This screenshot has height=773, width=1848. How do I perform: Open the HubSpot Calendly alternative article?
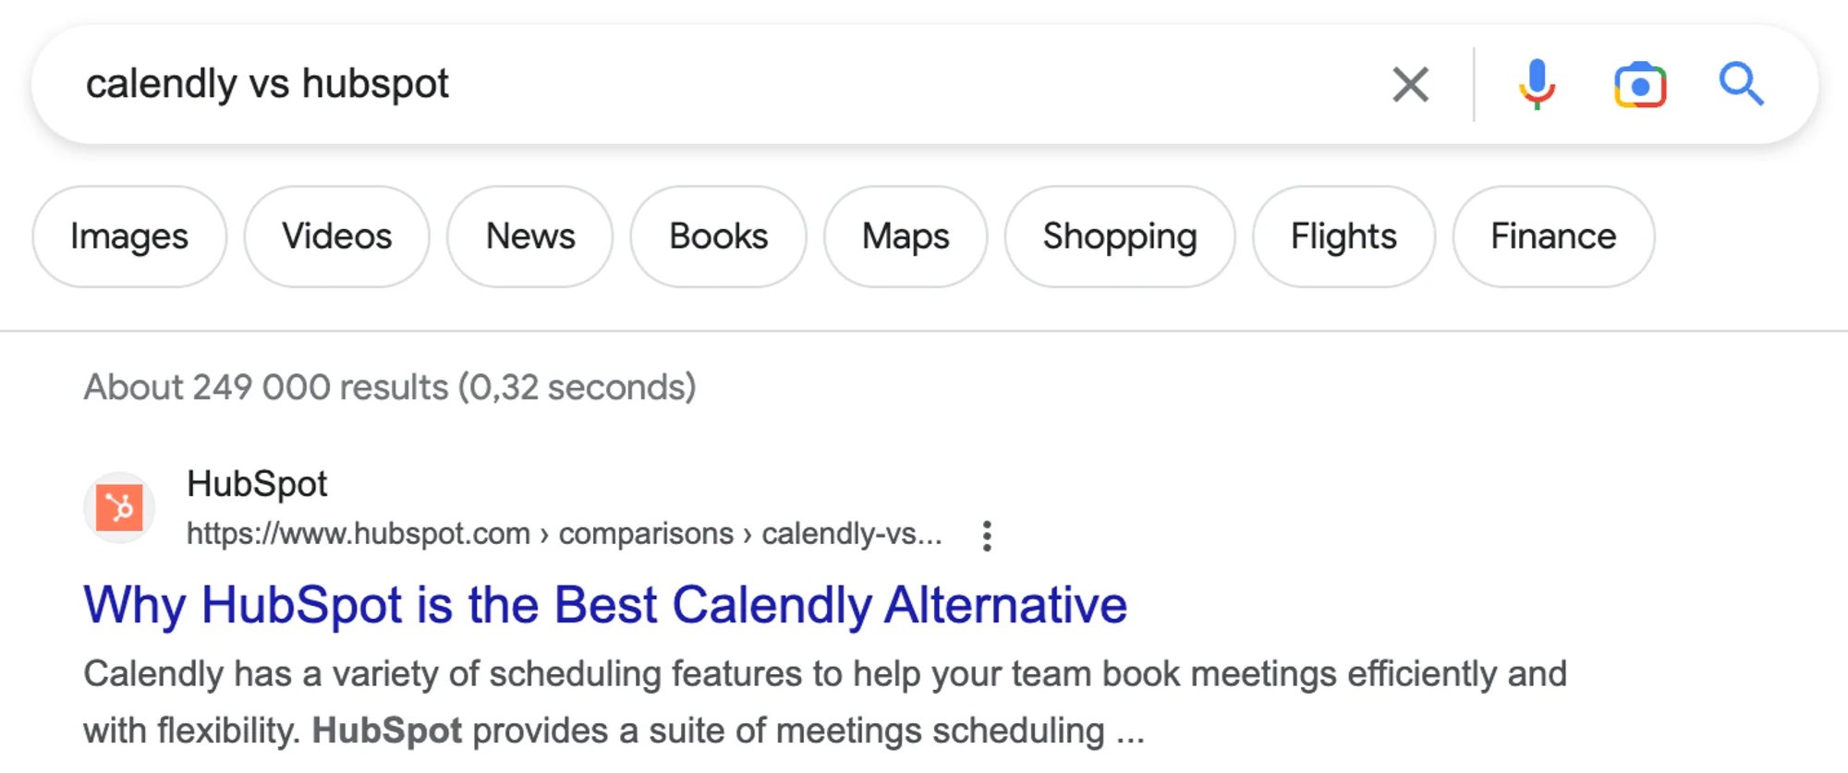[605, 605]
